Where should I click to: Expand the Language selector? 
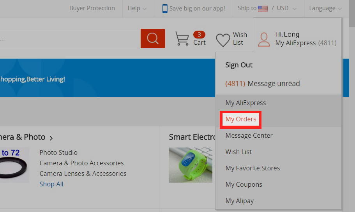325,8
